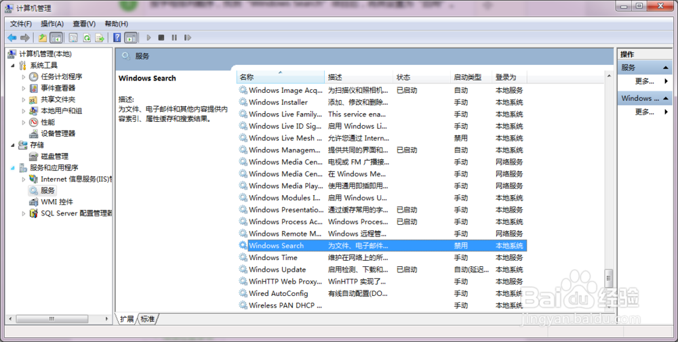Open the Properties toolbar icon
Screen dimensions: 678x342
[x=73, y=38]
